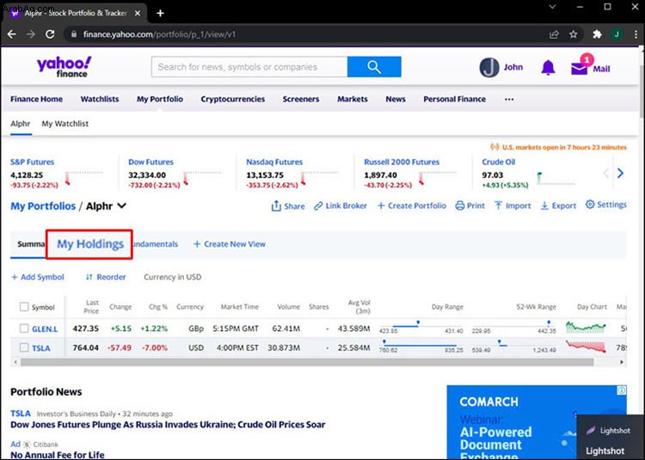Click the Yahoo Finance logo
645x460 pixels.
coord(64,66)
